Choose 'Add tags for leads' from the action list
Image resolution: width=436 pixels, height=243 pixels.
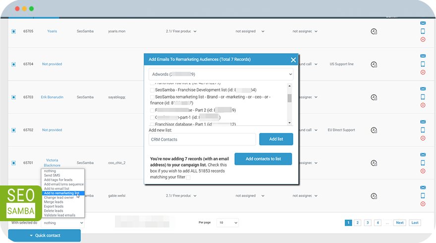coord(58,180)
